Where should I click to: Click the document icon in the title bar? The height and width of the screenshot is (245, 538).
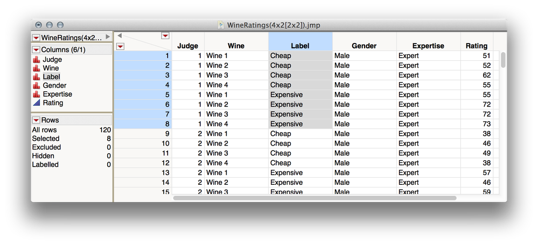point(221,25)
